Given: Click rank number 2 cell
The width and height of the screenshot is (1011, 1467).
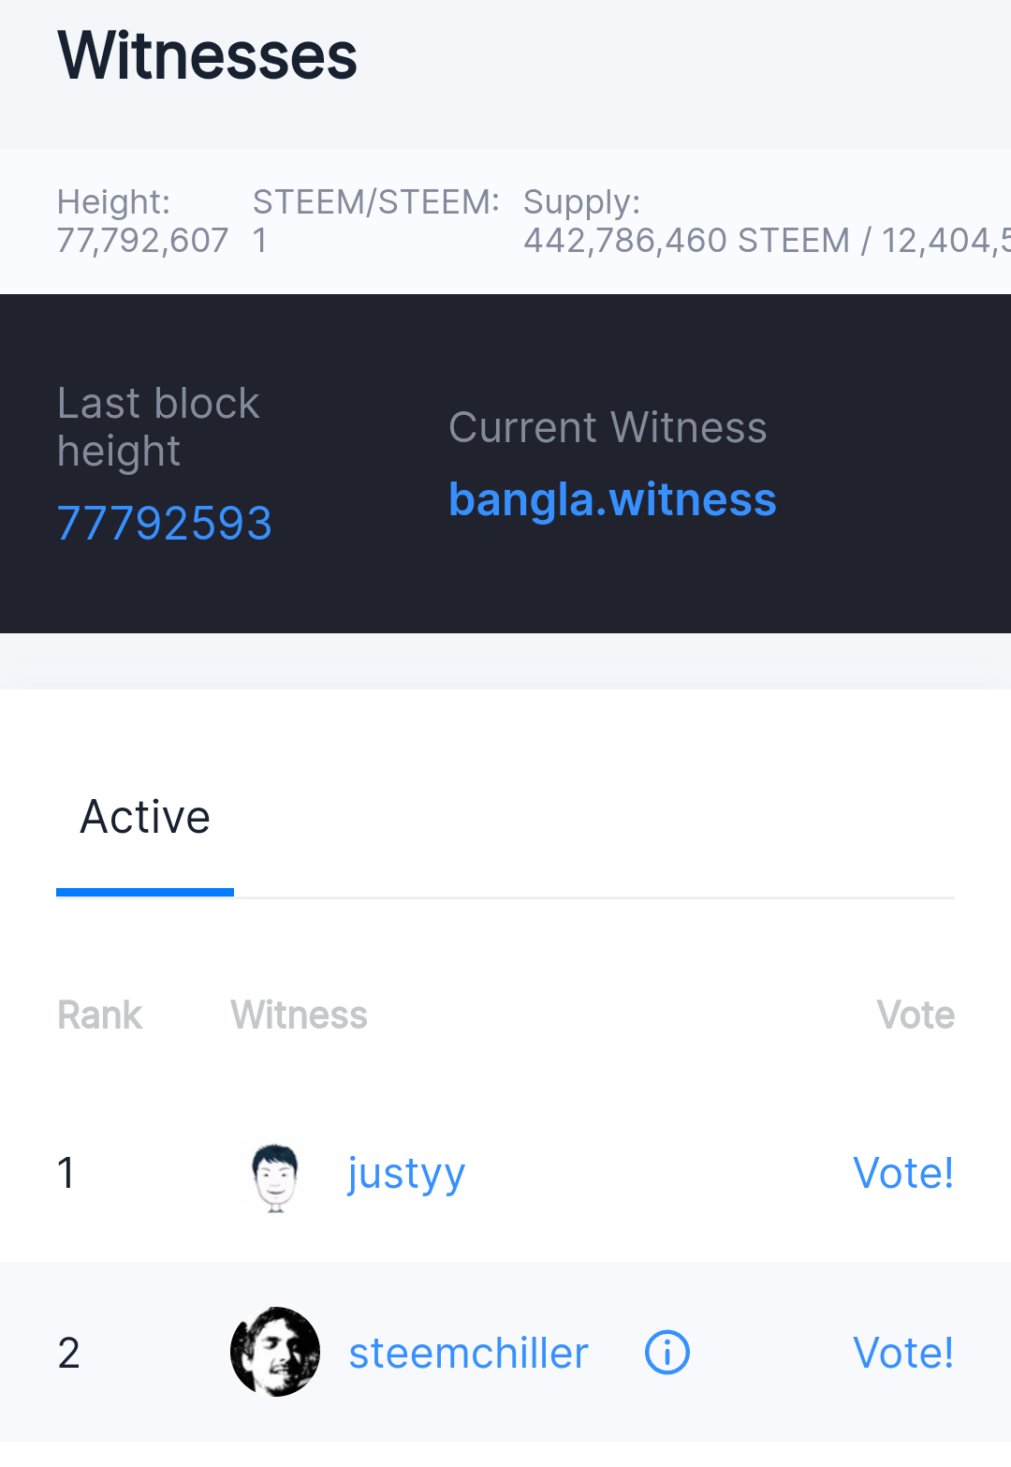Looking at the screenshot, I should (69, 1353).
